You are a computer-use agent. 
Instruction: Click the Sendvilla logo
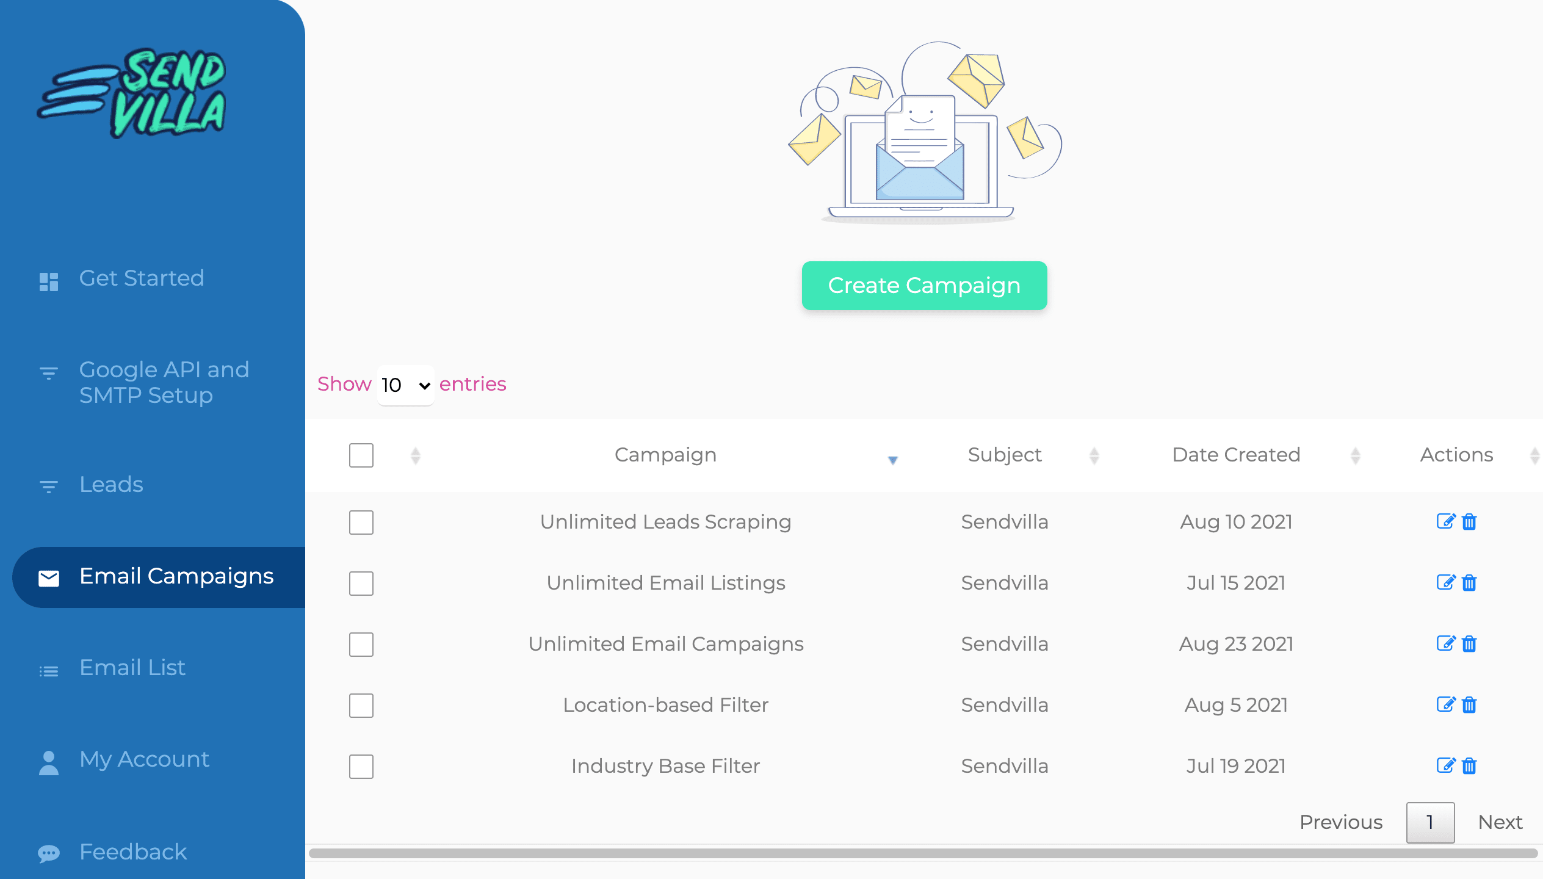point(132,93)
